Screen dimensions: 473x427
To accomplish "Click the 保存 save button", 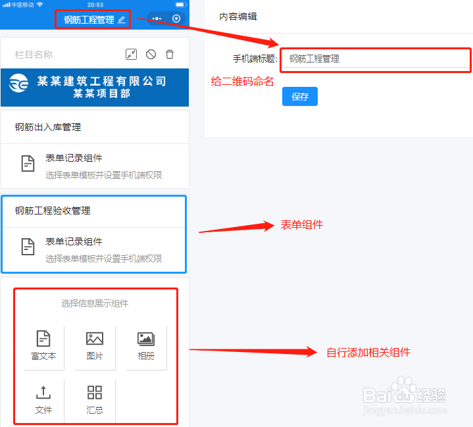I will coord(300,97).
